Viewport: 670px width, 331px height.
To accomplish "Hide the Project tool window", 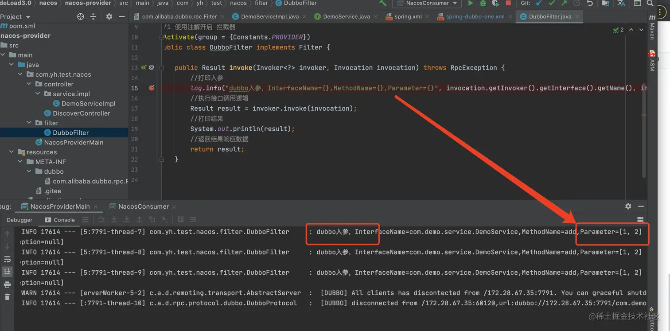I will pos(121,16).
